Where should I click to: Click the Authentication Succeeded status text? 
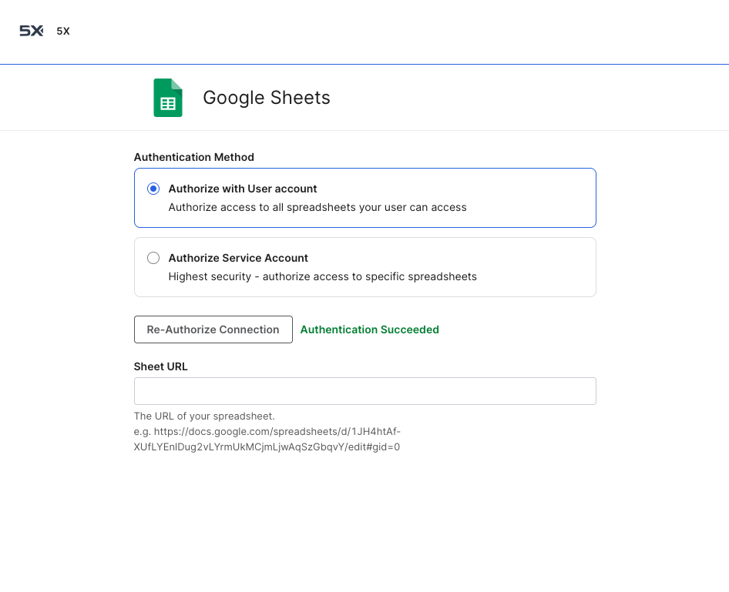coord(370,329)
